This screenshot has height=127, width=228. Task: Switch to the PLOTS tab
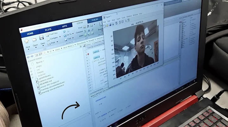click(x=48, y=30)
